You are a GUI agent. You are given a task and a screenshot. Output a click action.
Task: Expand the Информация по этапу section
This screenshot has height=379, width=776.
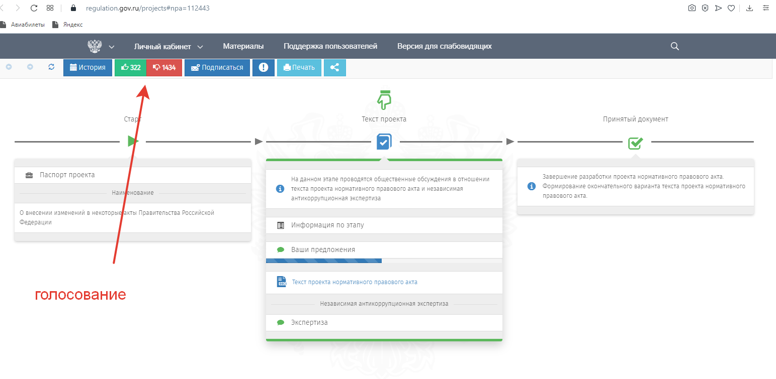[327, 225]
